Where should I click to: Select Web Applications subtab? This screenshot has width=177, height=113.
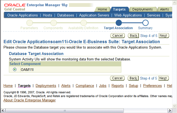[128, 15]
